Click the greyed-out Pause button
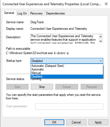 (67, 87)
